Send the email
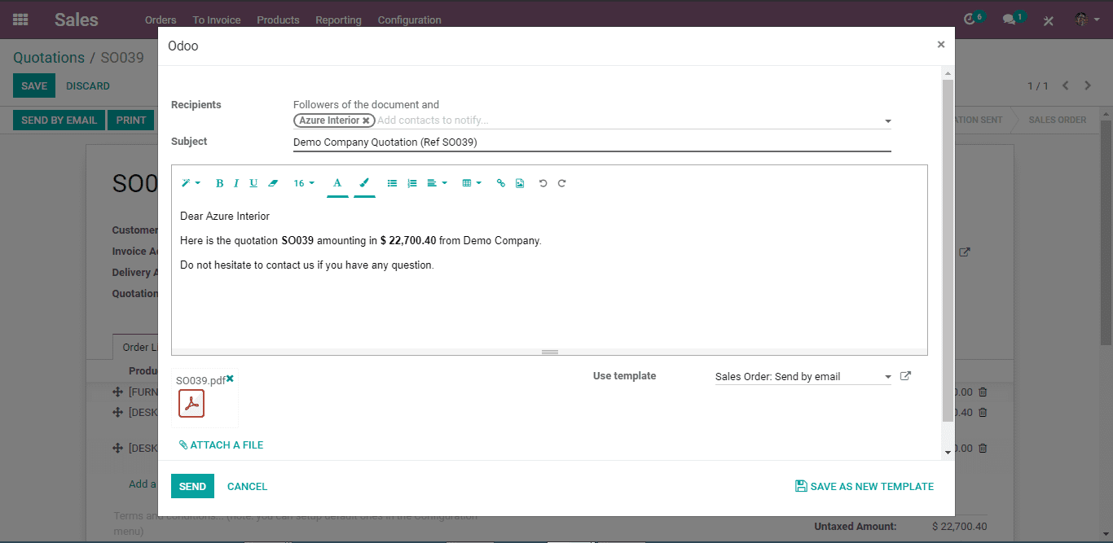Viewport: 1113px width, 543px height. point(192,486)
